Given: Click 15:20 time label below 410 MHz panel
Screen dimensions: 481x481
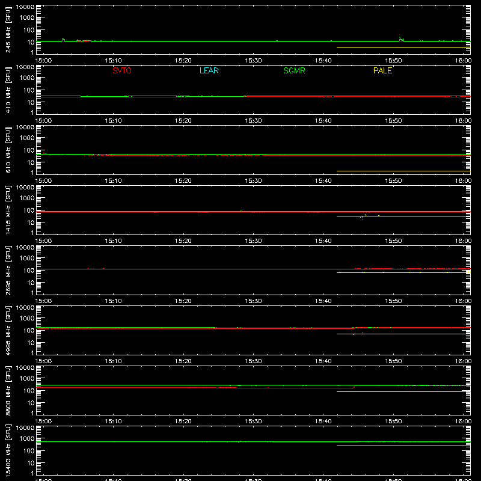Looking at the screenshot, I should 183,121.
